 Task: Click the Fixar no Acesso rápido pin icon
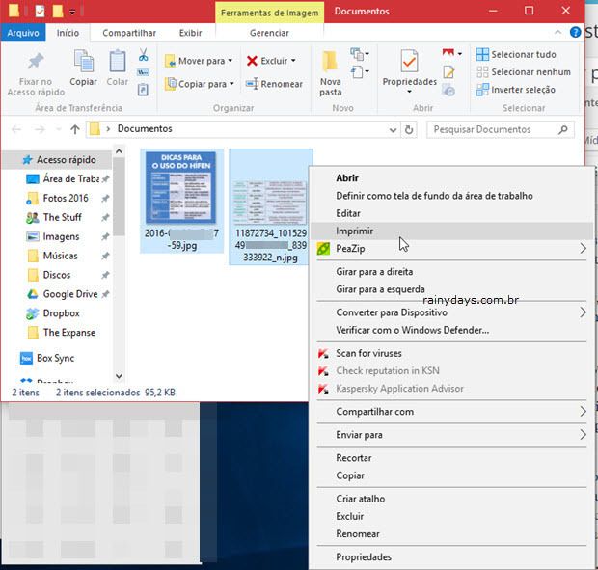click(36, 63)
